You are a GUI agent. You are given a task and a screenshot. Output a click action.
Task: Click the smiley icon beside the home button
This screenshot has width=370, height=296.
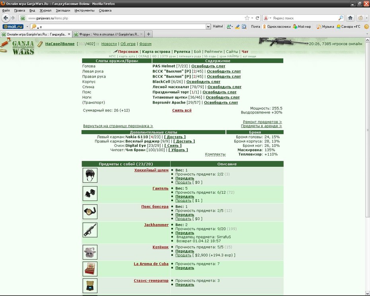(x=360, y=18)
